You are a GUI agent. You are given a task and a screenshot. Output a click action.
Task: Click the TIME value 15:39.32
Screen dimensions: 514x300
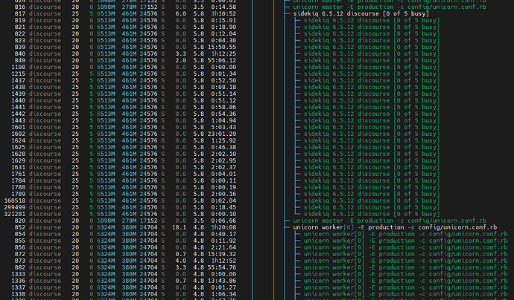pyautogui.click(x=222, y=254)
